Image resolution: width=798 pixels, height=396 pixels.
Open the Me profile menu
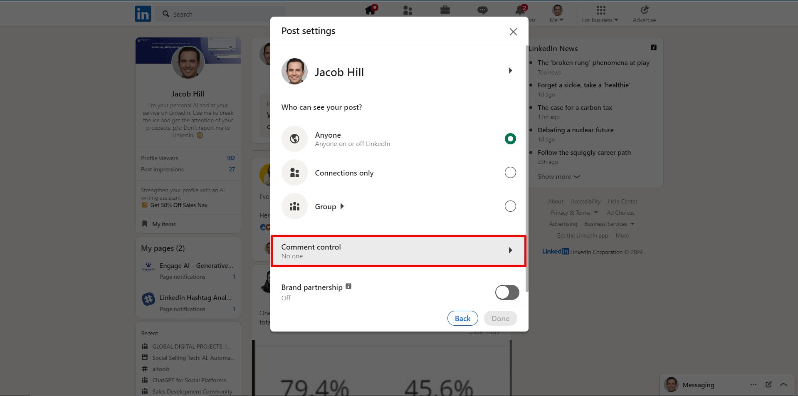pyautogui.click(x=557, y=14)
